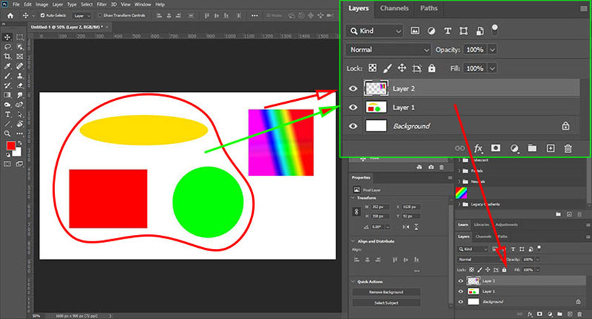592x319 pixels.
Task: Filter type layers T icon in enlarged panel
Action: click(x=448, y=31)
